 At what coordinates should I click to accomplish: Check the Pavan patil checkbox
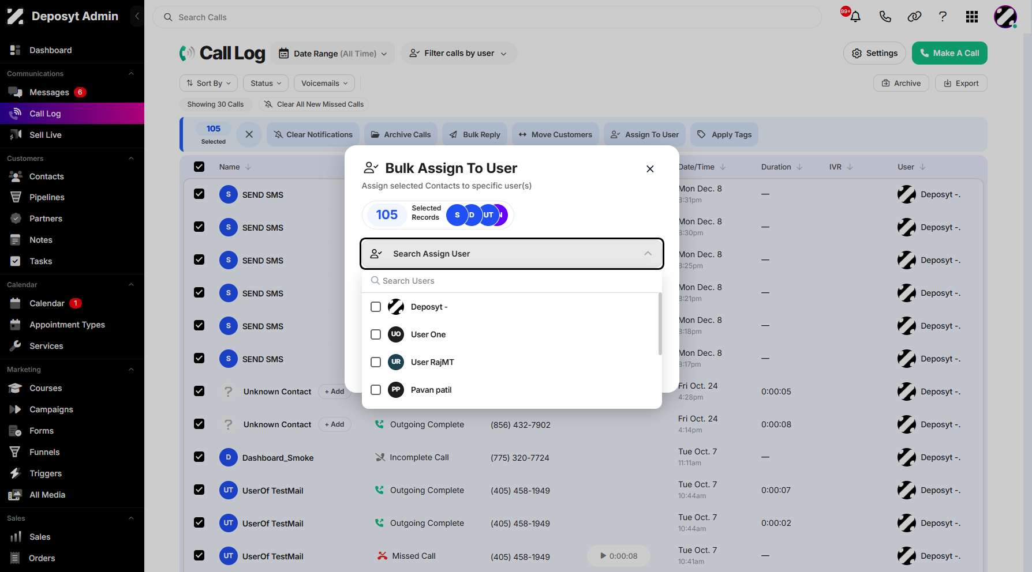(x=376, y=390)
